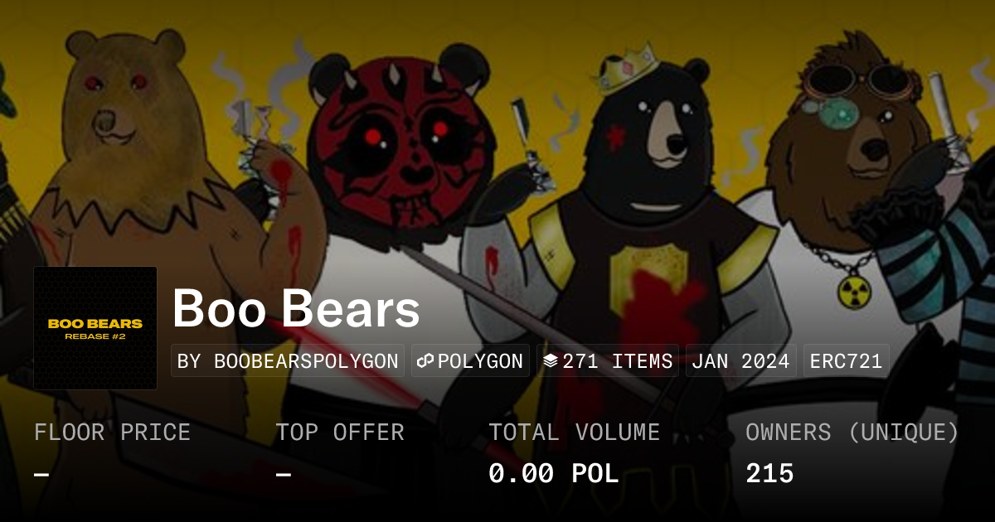The height and width of the screenshot is (522, 995).
Task: Click the stacked layers icon beside 271 ITEMS
Action: tap(551, 361)
